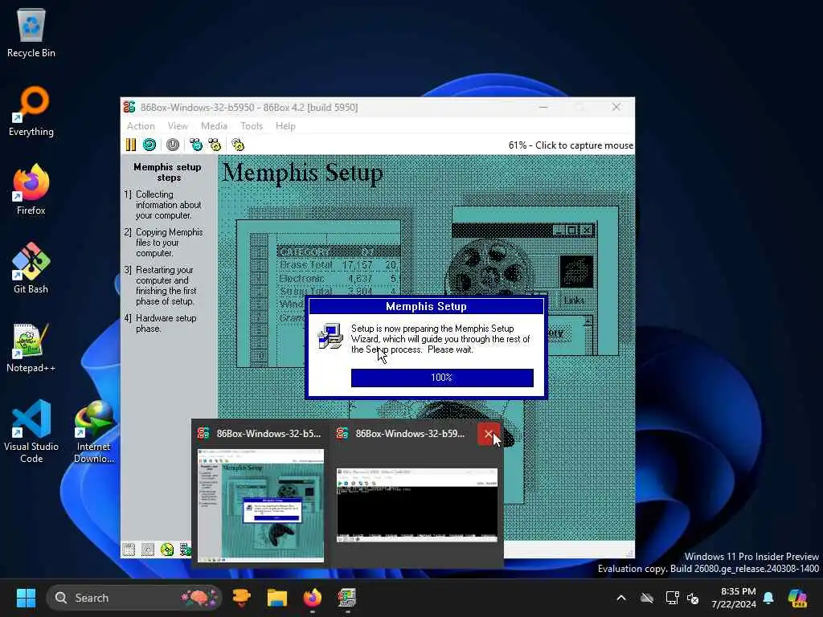Pause the 86Box emulation
This screenshot has height=617, width=823.
click(x=131, y=145)
